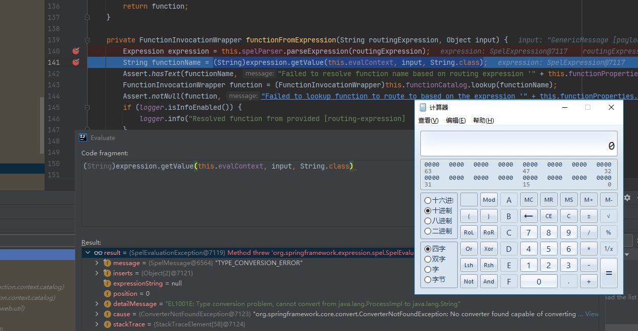Open the 帮助(H) menu in Calculator

483,121
